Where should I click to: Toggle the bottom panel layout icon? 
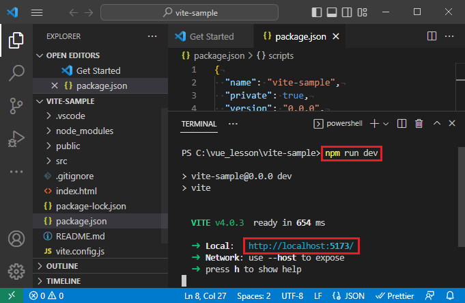click(x=332, y=12)
